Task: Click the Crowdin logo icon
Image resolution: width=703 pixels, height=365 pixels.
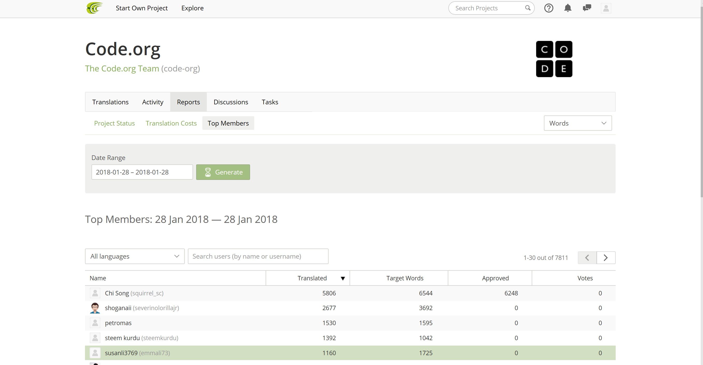Action: pyautogui.click(x=94, y=8)
